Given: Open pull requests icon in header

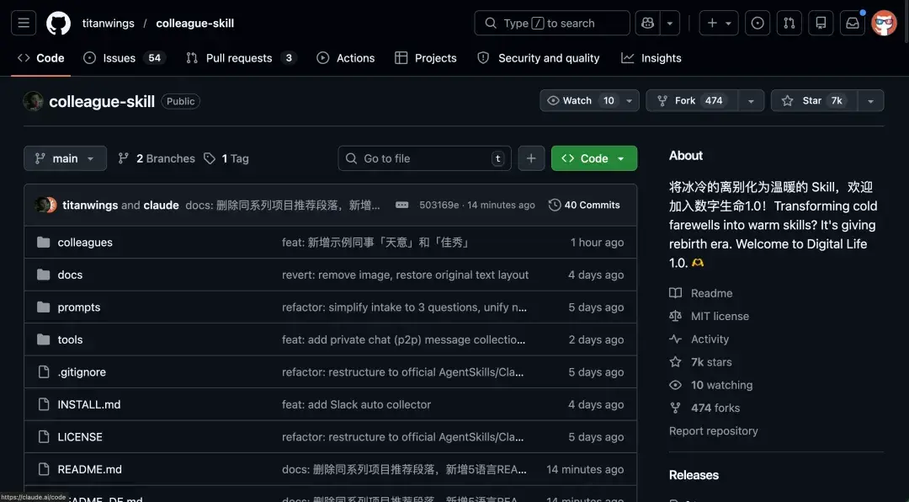Looking at the screenshot, I should coord(789,24).
